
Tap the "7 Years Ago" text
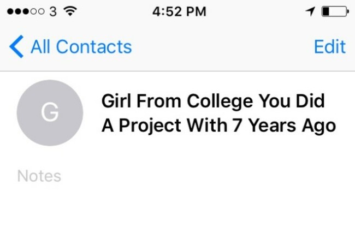point(284,126)
